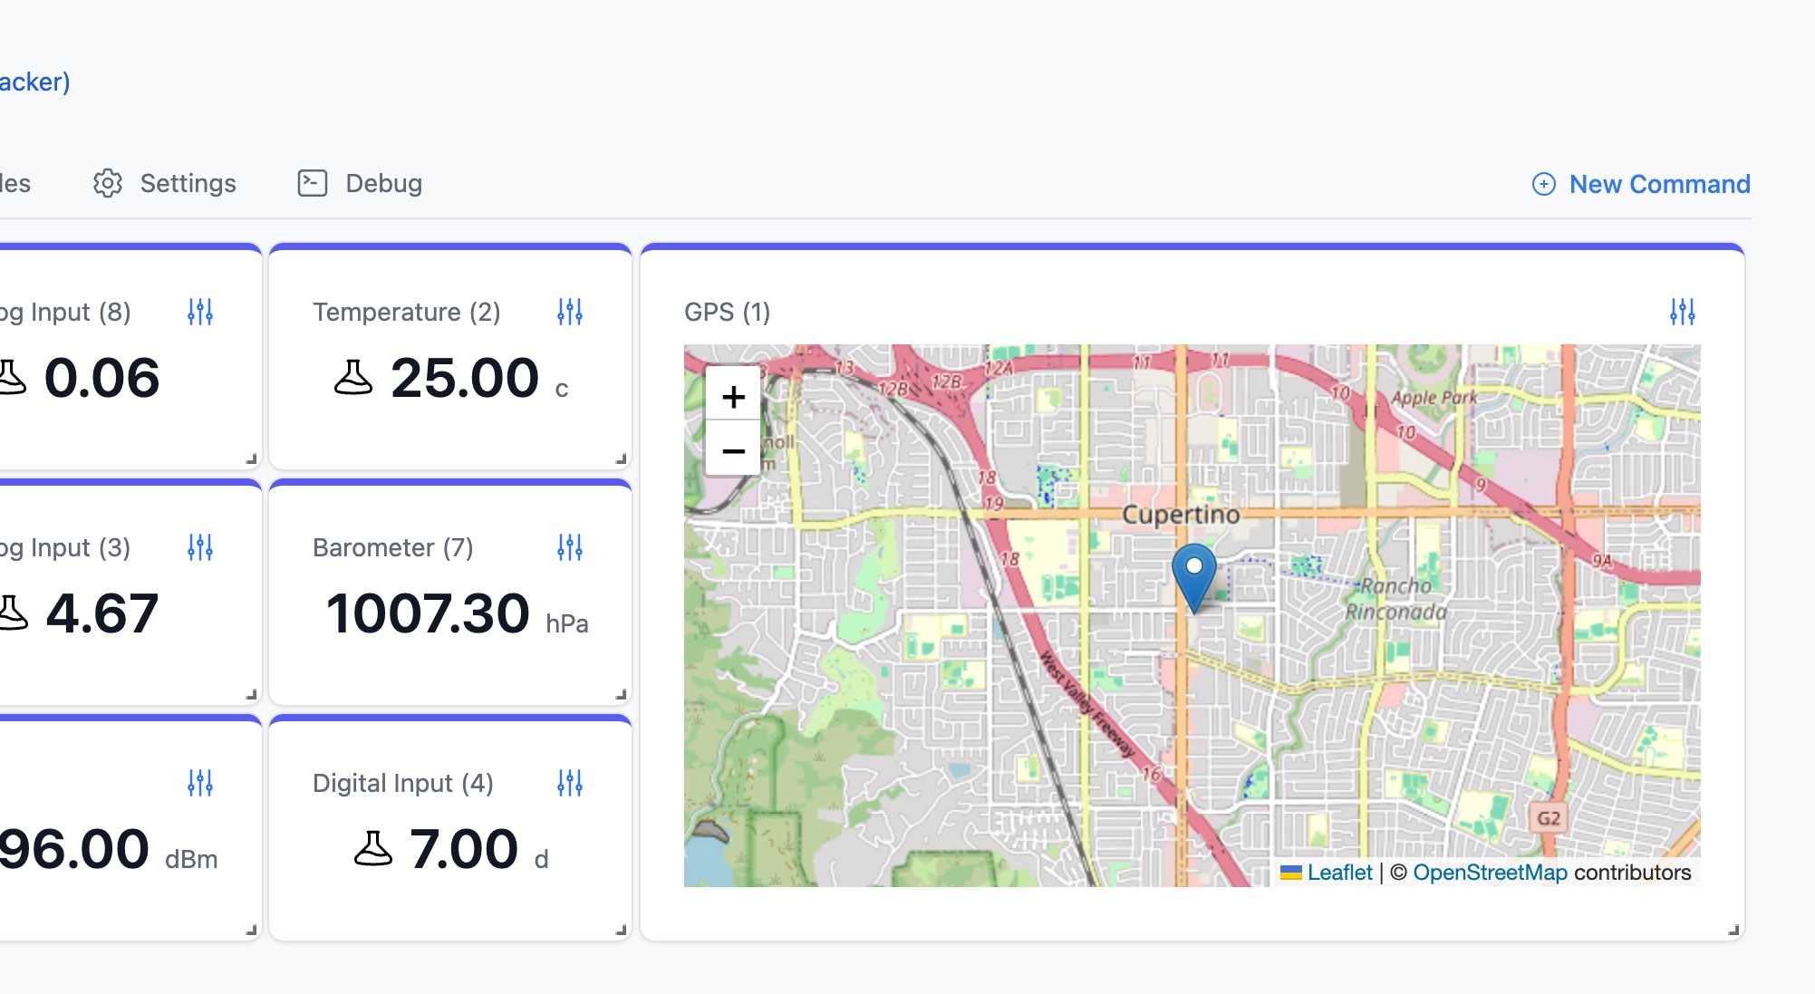Viewport: 1815px width, 994px height.
Task: Open settings for Digital Input (4) widget
Action: coord(570,783)
